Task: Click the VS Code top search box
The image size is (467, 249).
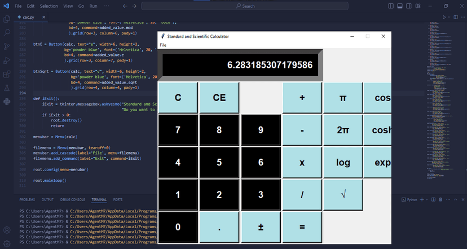Action: pos(245,6)
